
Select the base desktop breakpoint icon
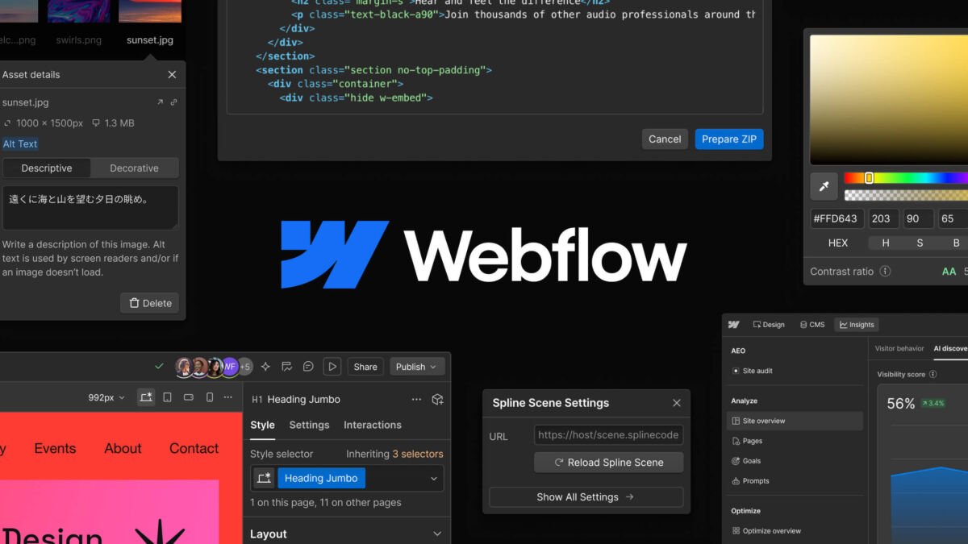(146, 397)
